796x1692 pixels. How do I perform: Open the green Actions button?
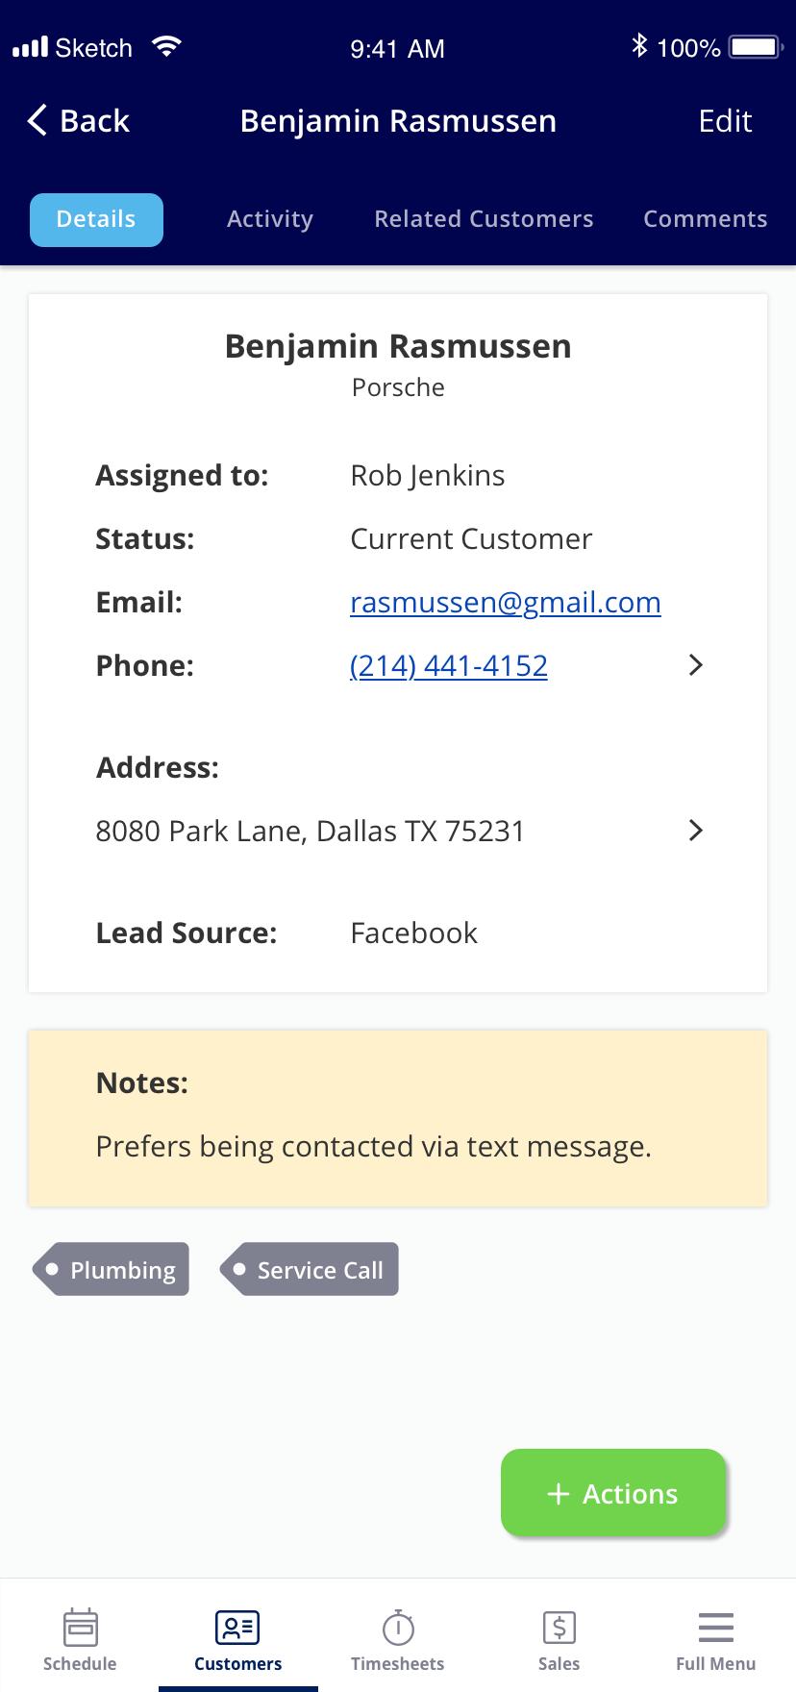tap(613, 1492)
